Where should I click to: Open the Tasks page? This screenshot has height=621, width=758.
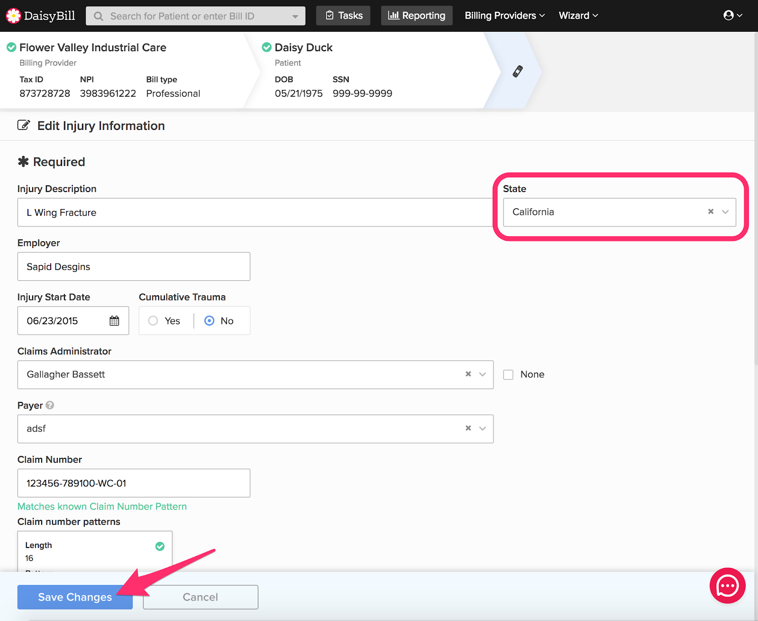(343, 16)
